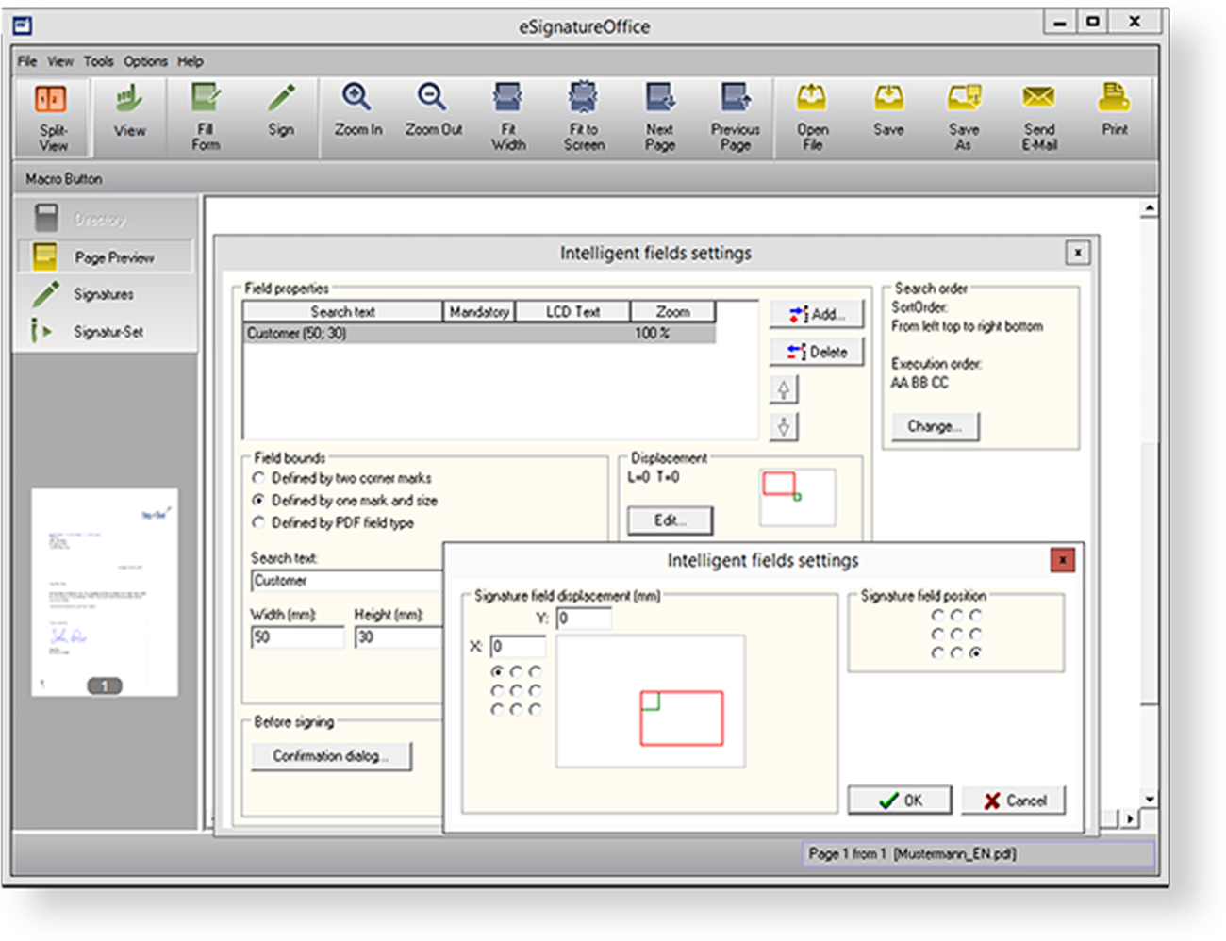Select top-left signature field position radio
The width and height of the screenshot is (1226, 941).
(937, 615)
